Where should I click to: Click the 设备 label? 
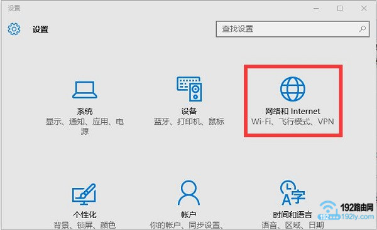click(189, 111)
